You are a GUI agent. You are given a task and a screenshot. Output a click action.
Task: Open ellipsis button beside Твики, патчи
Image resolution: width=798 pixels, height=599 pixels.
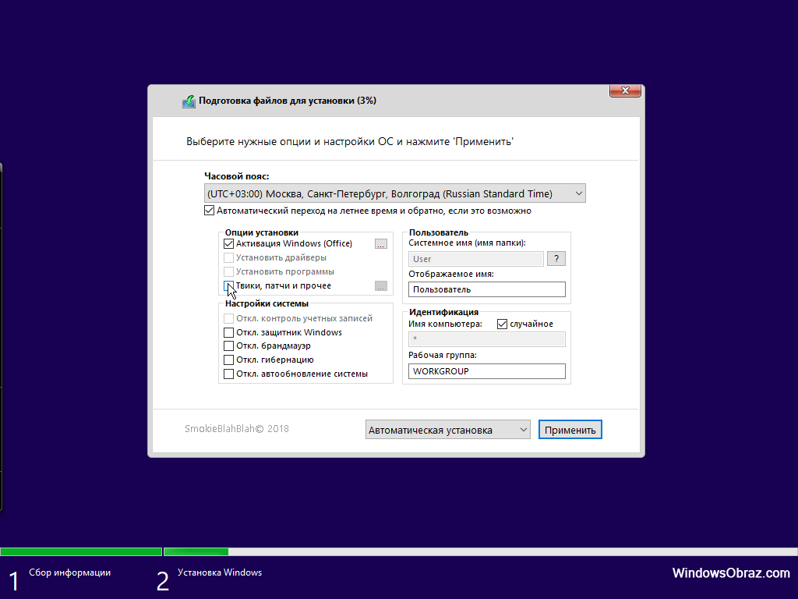(x=380, y=286)
